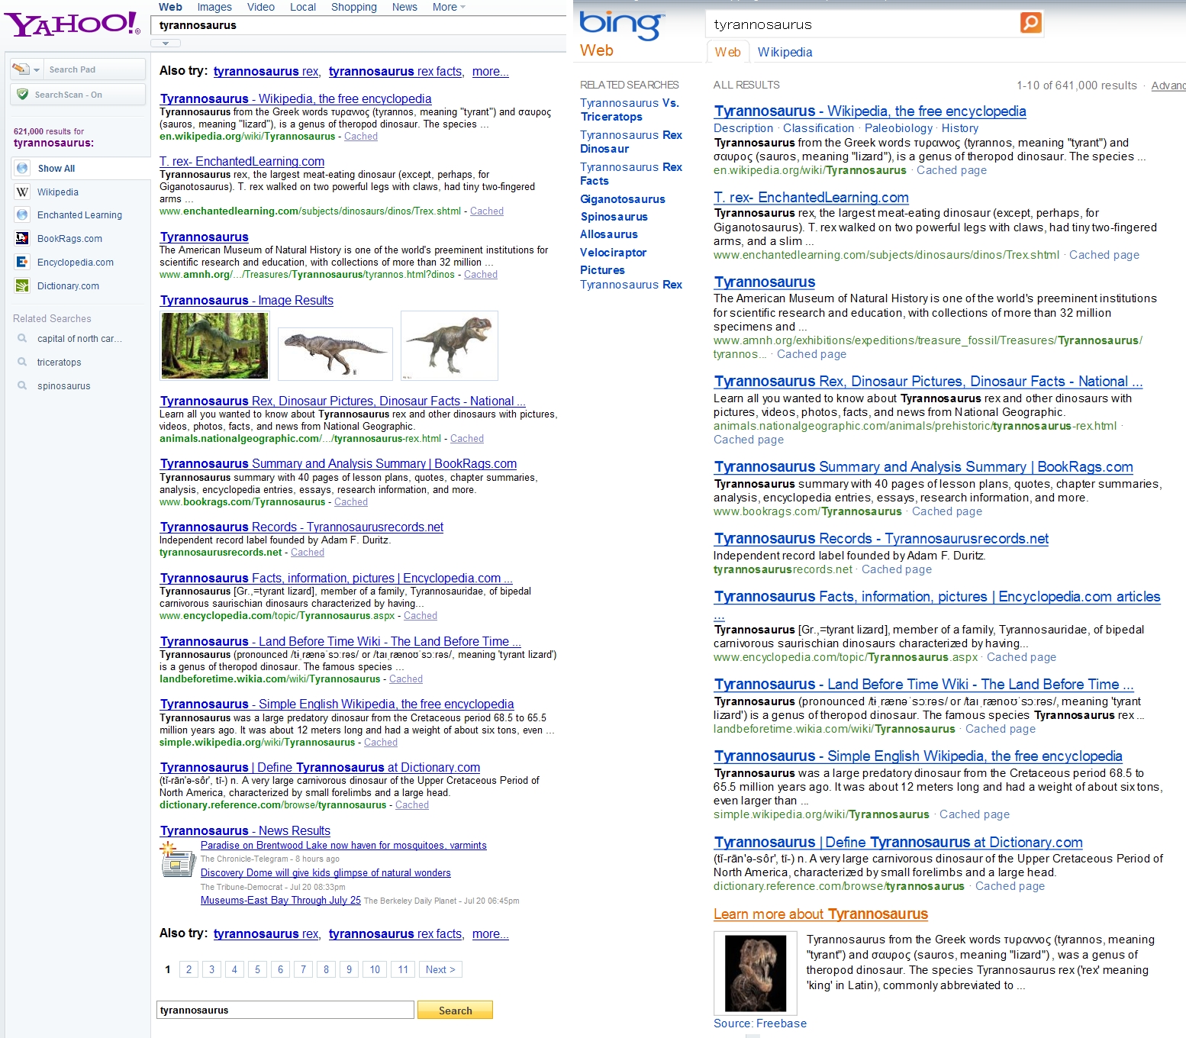Click the Wikipedia W icon in Yahoo sidebar

pyautogui.click(x=22, y=192)
